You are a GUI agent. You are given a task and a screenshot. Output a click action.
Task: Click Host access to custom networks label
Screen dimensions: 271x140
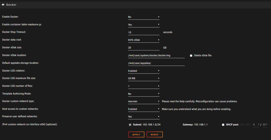[20, 109]
